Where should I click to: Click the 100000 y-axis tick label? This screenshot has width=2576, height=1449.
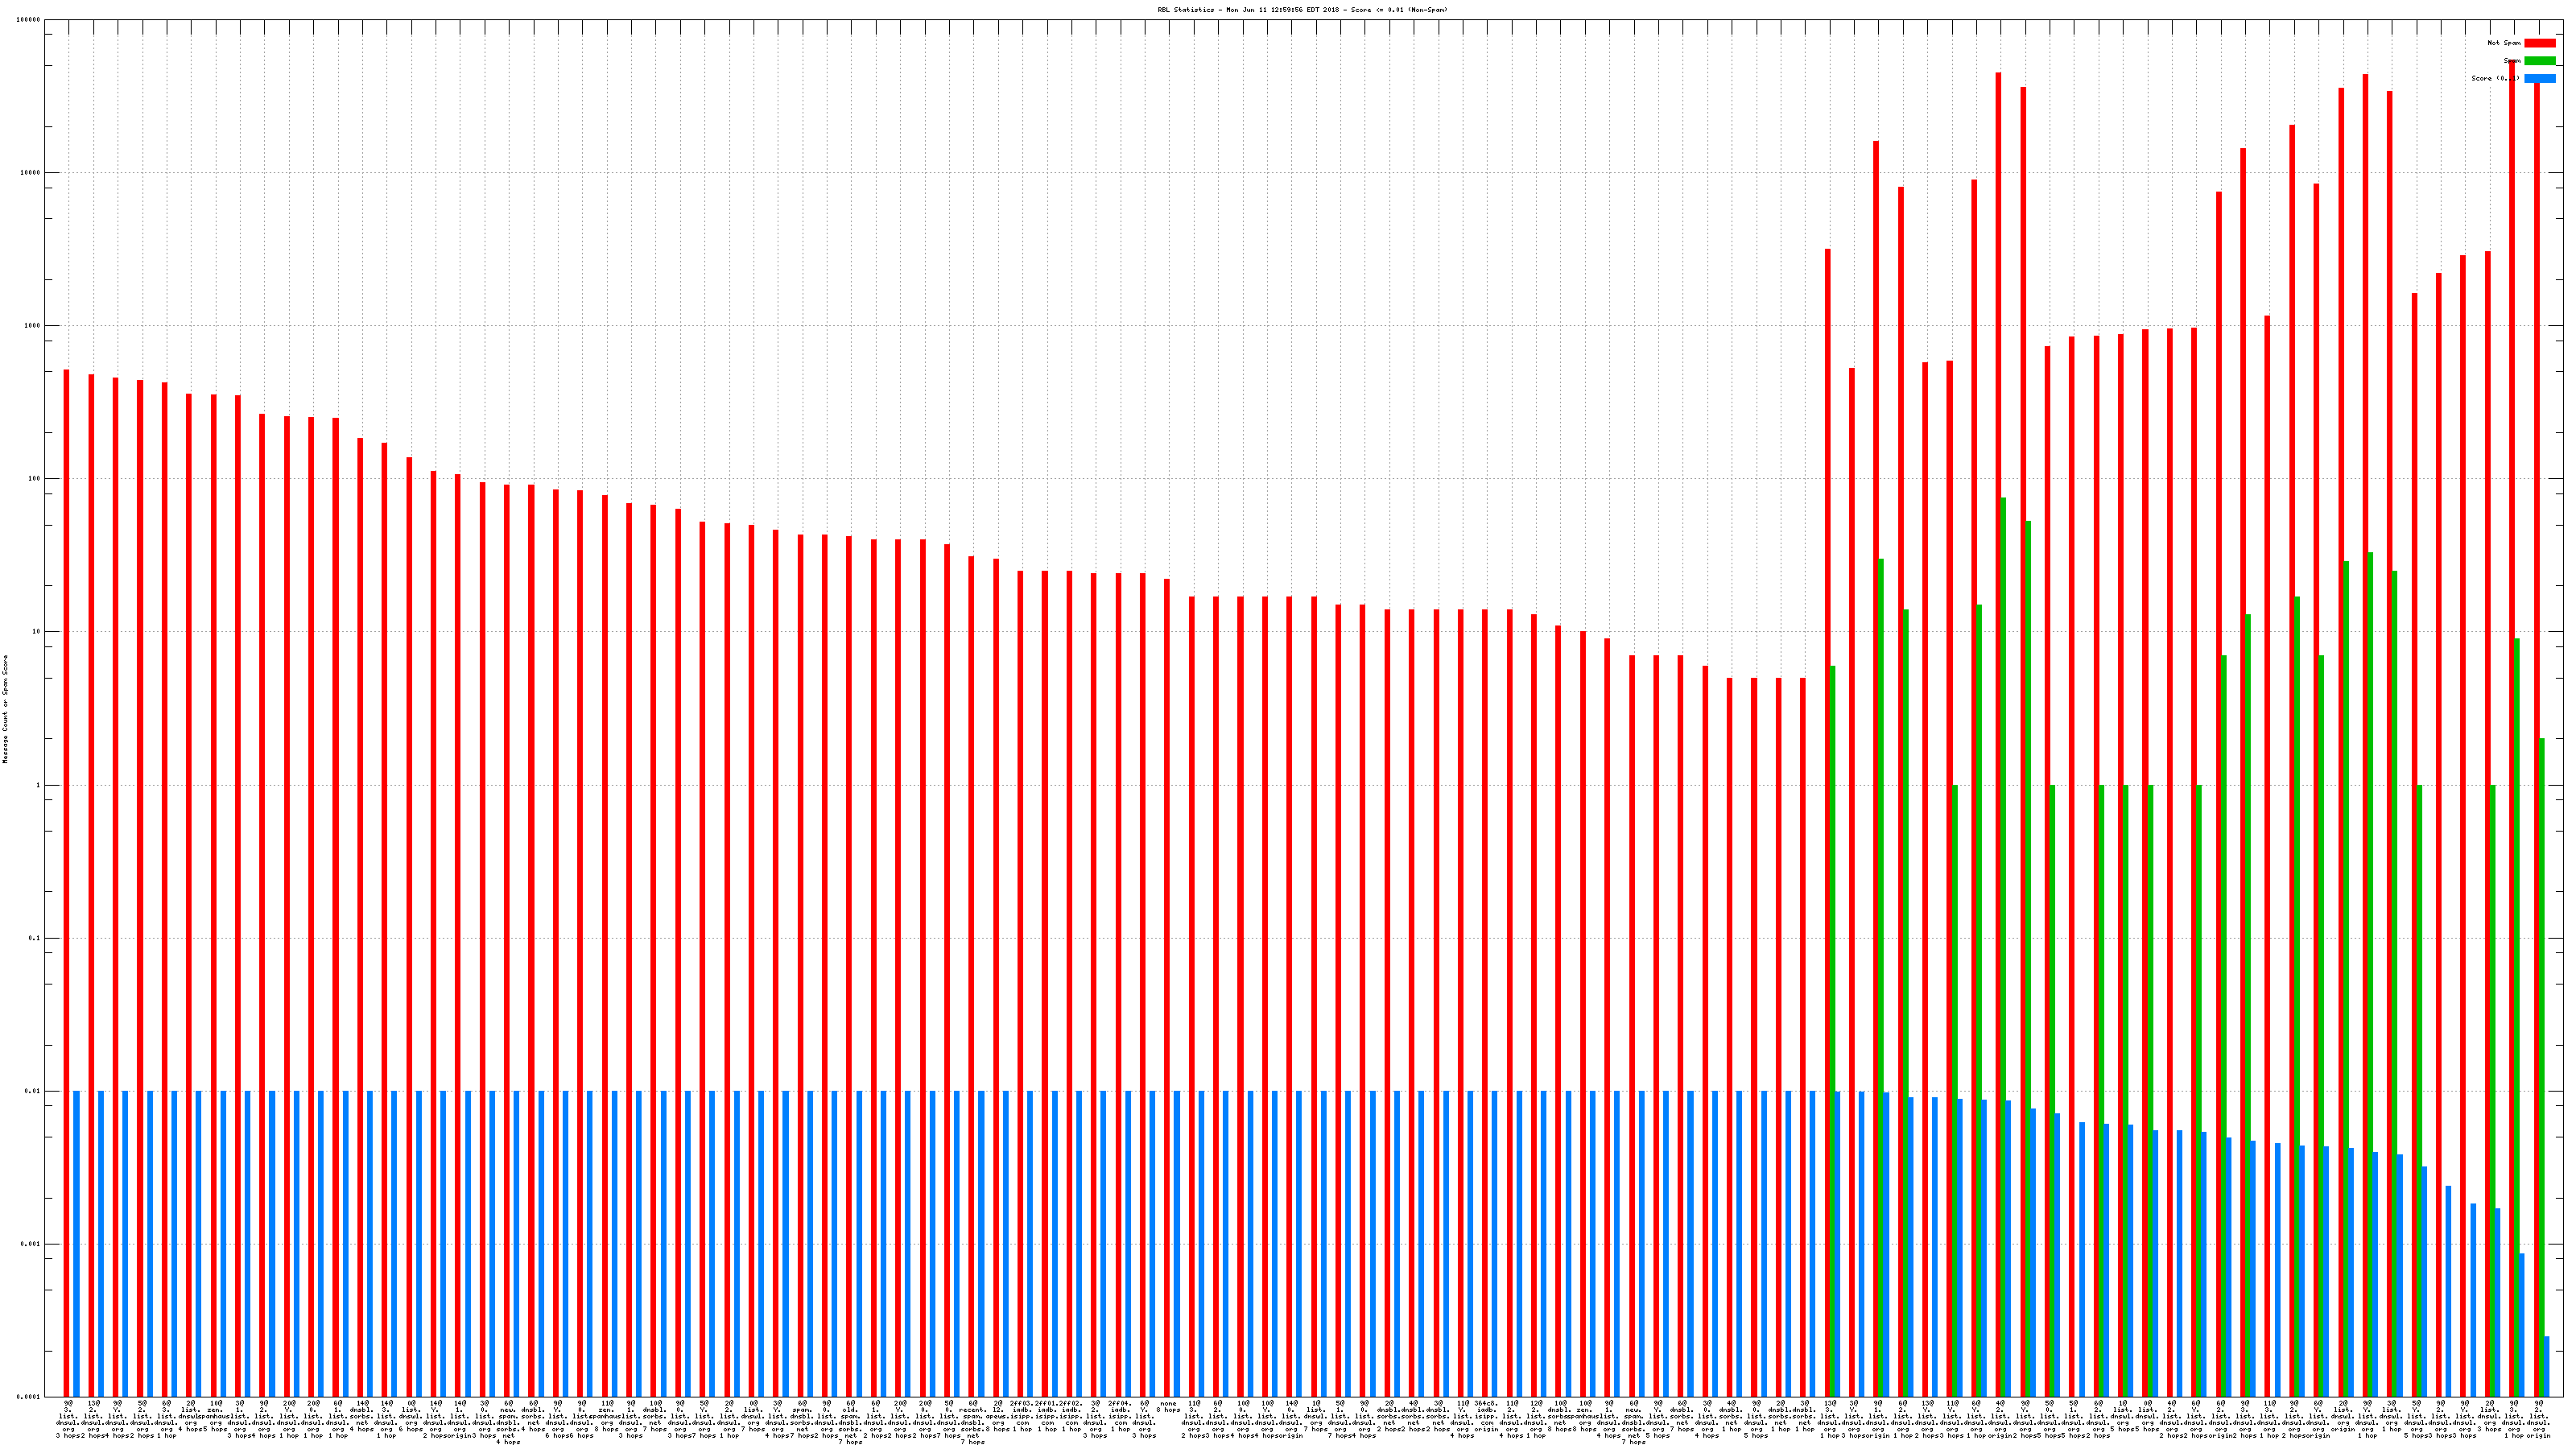click(x=29, y=20)
